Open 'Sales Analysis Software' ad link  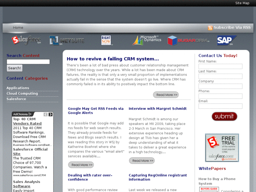pos(26,184)
